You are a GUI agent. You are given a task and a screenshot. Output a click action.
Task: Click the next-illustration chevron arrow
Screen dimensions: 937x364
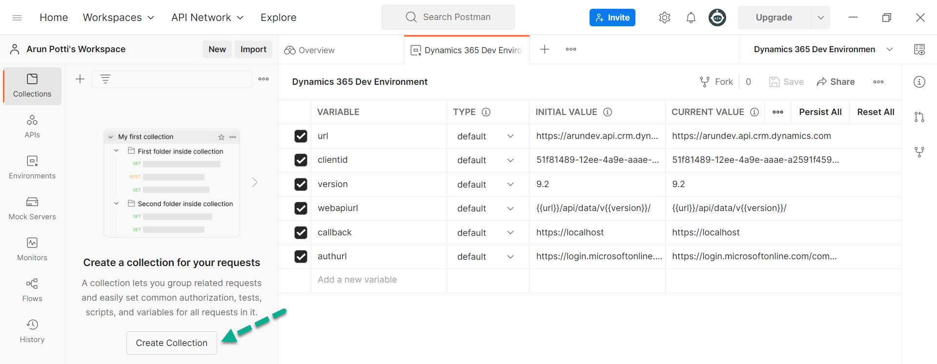coord(254,182)
